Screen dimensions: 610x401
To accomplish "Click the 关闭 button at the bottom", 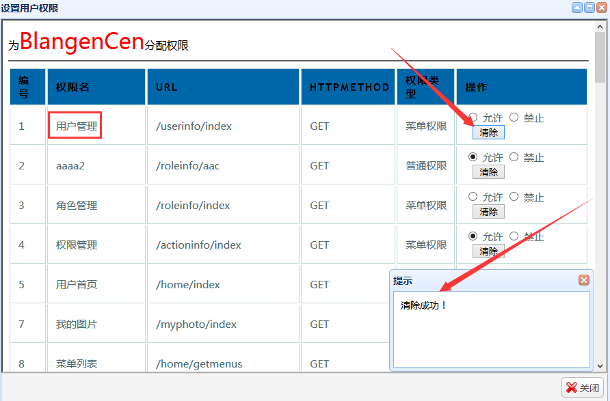I will (583, 387).
